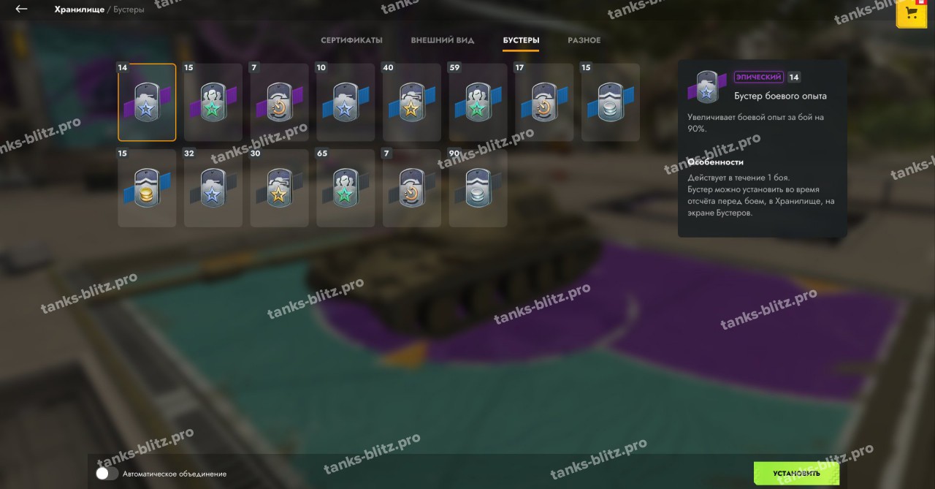Select the booster with count 90

tap(478, 188)
